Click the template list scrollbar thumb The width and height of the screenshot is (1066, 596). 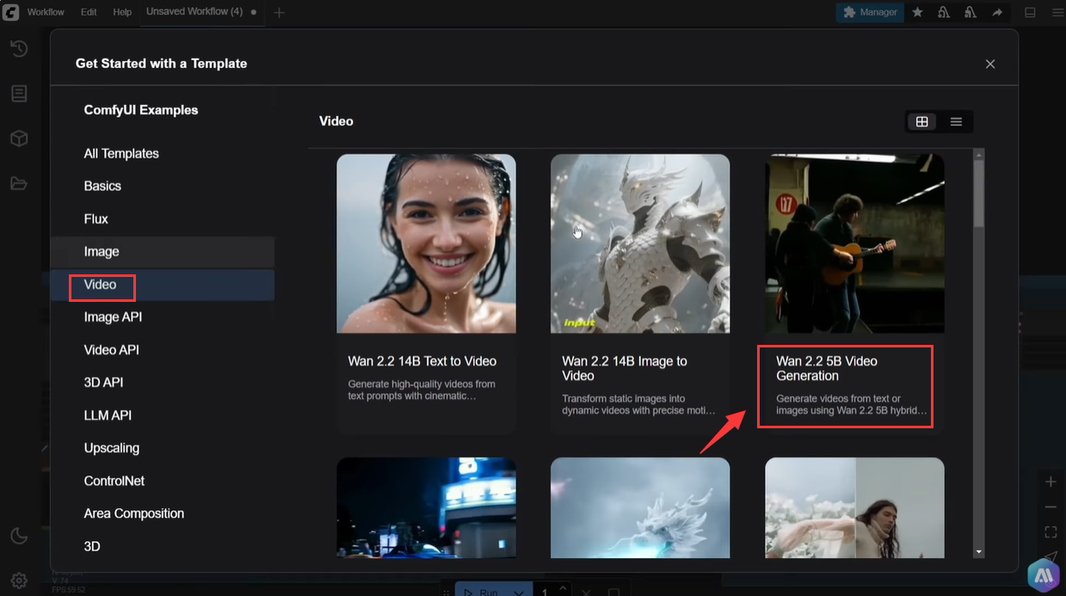978,194
